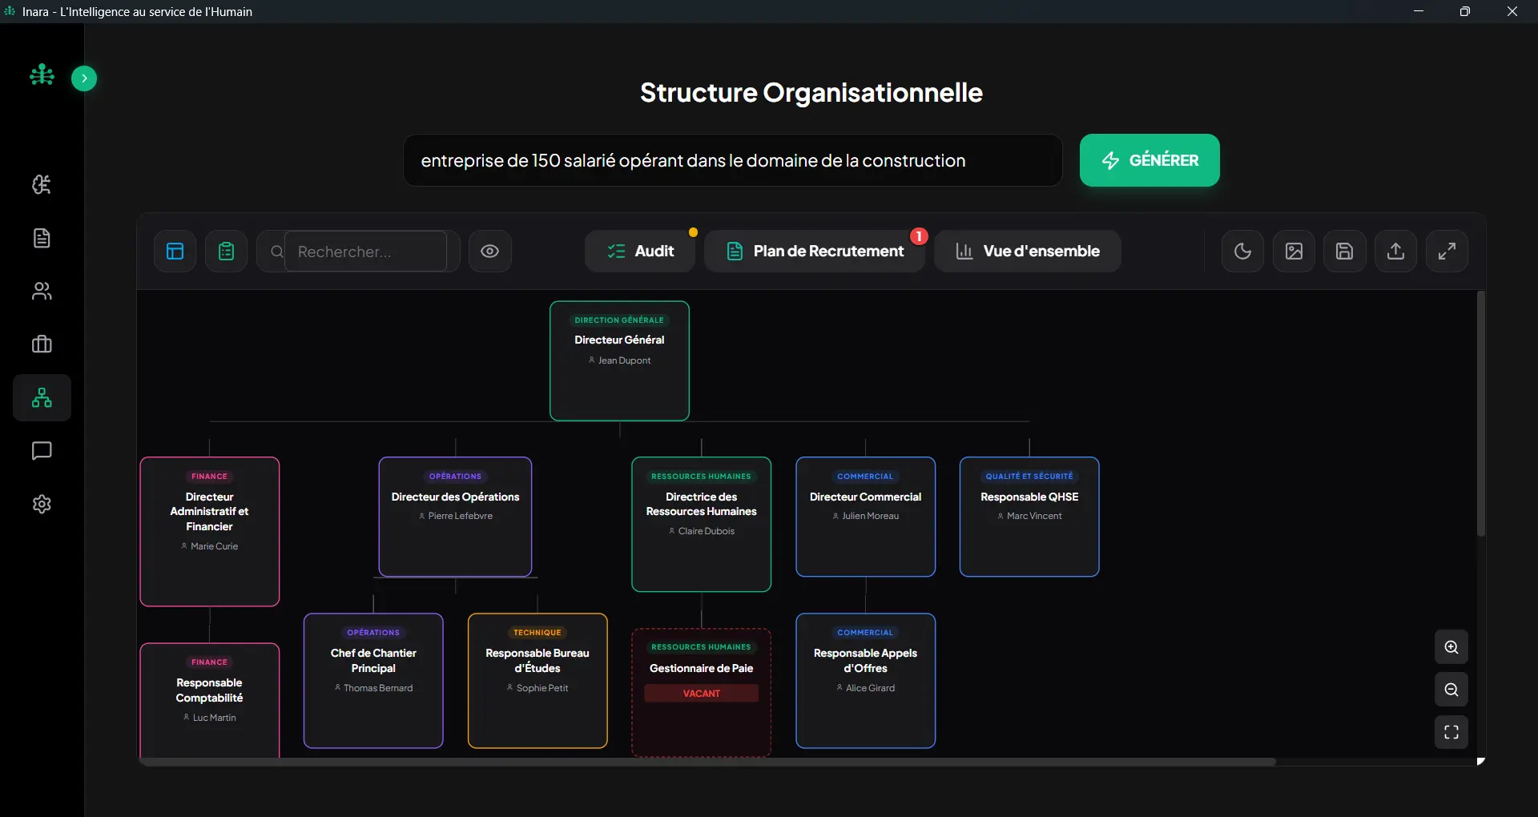Click the name Jean Dupont
1538x817 pixels.
pyautogui.click(x=624, y=360)
